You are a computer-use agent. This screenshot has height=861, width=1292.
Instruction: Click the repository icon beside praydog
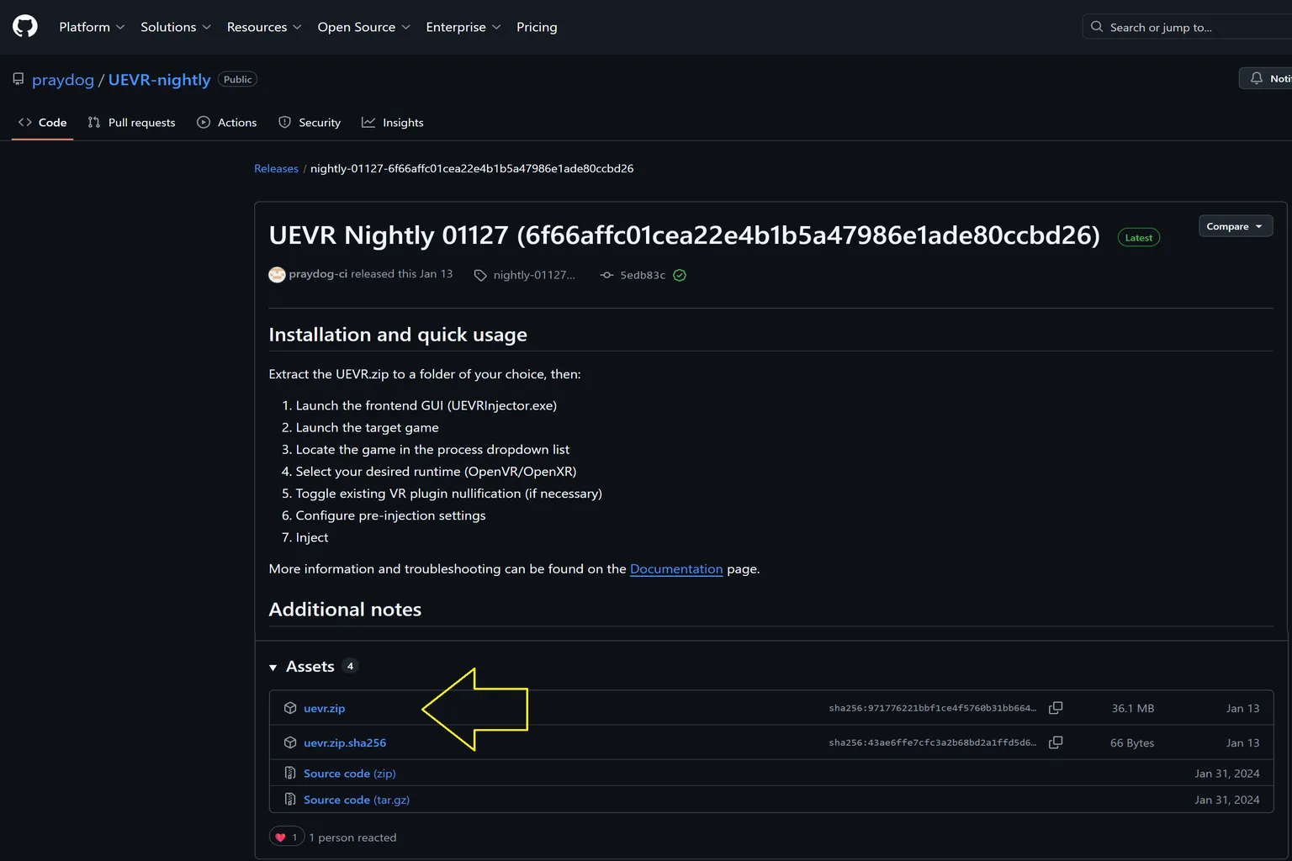click(19, 79)
